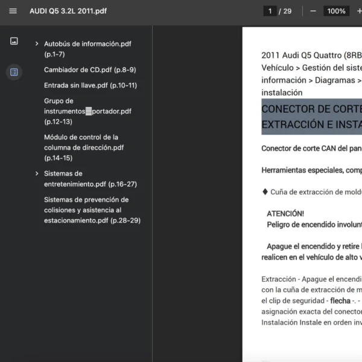Open Cambiador de CD.pdf bookmark

tap(89, 69)
